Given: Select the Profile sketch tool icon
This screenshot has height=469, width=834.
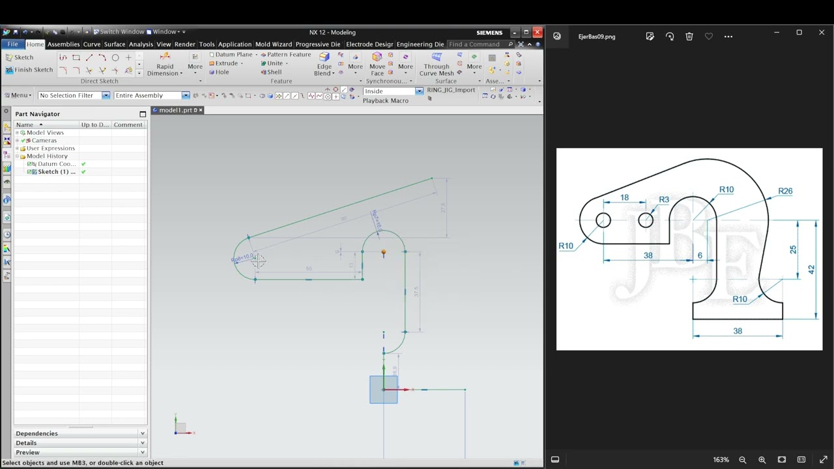Looking at the screenshot, I should (63, 57).
